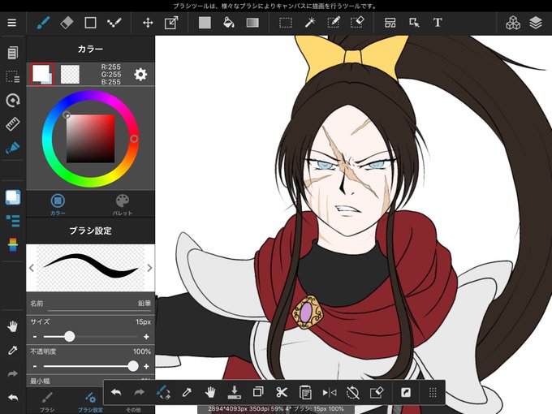
Task: Open selection list icon in left sidebar
Action: (x=13, y=76)
